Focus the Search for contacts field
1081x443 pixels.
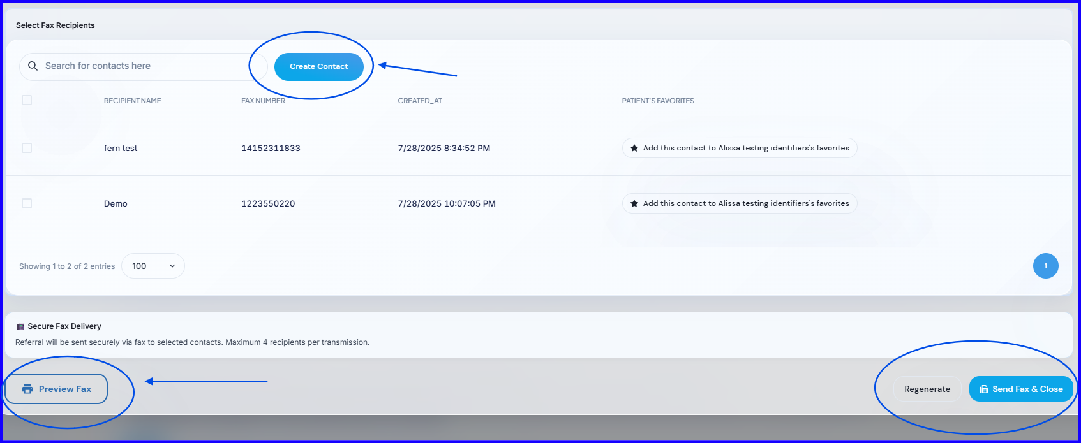(x=144, y=66)
